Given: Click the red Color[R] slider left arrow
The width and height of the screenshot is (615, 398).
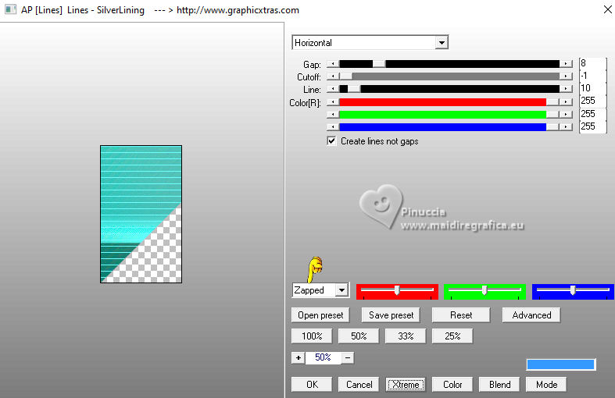Looking at the screenshot, I should (333, 102).
